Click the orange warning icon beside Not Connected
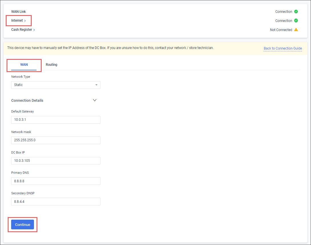This screenshot has height=245, width=311. [296, 30]
